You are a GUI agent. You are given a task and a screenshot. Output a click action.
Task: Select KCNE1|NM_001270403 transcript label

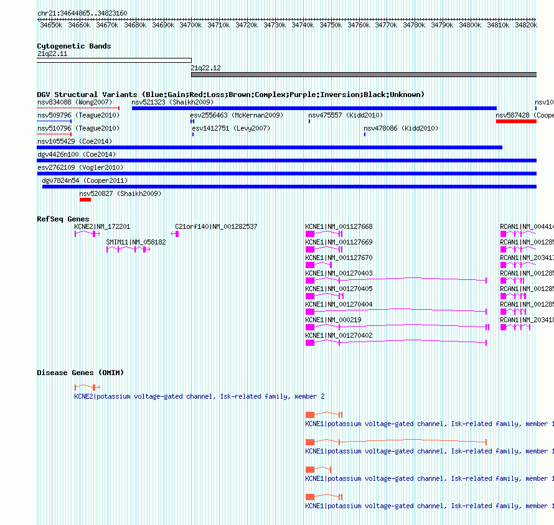tap(339, 273)
